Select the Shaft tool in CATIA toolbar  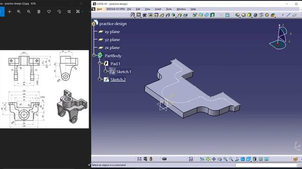pos(144,15)
